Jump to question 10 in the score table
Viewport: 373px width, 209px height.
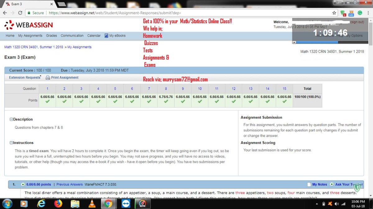click(200, 89)
